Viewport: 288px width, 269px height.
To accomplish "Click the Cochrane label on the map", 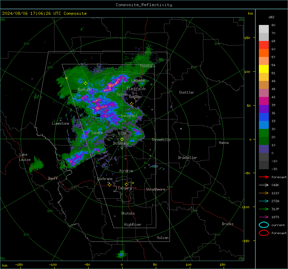I will pyautogui.click(x=105, y=179).
